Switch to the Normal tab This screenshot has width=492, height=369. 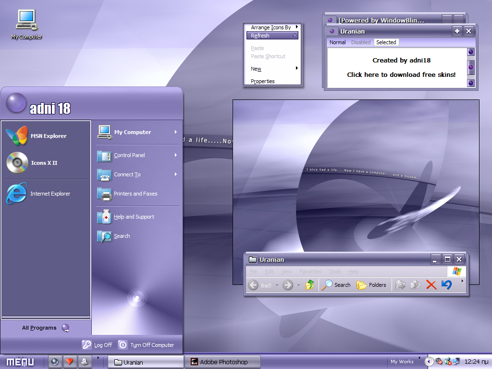click(338, 42)
